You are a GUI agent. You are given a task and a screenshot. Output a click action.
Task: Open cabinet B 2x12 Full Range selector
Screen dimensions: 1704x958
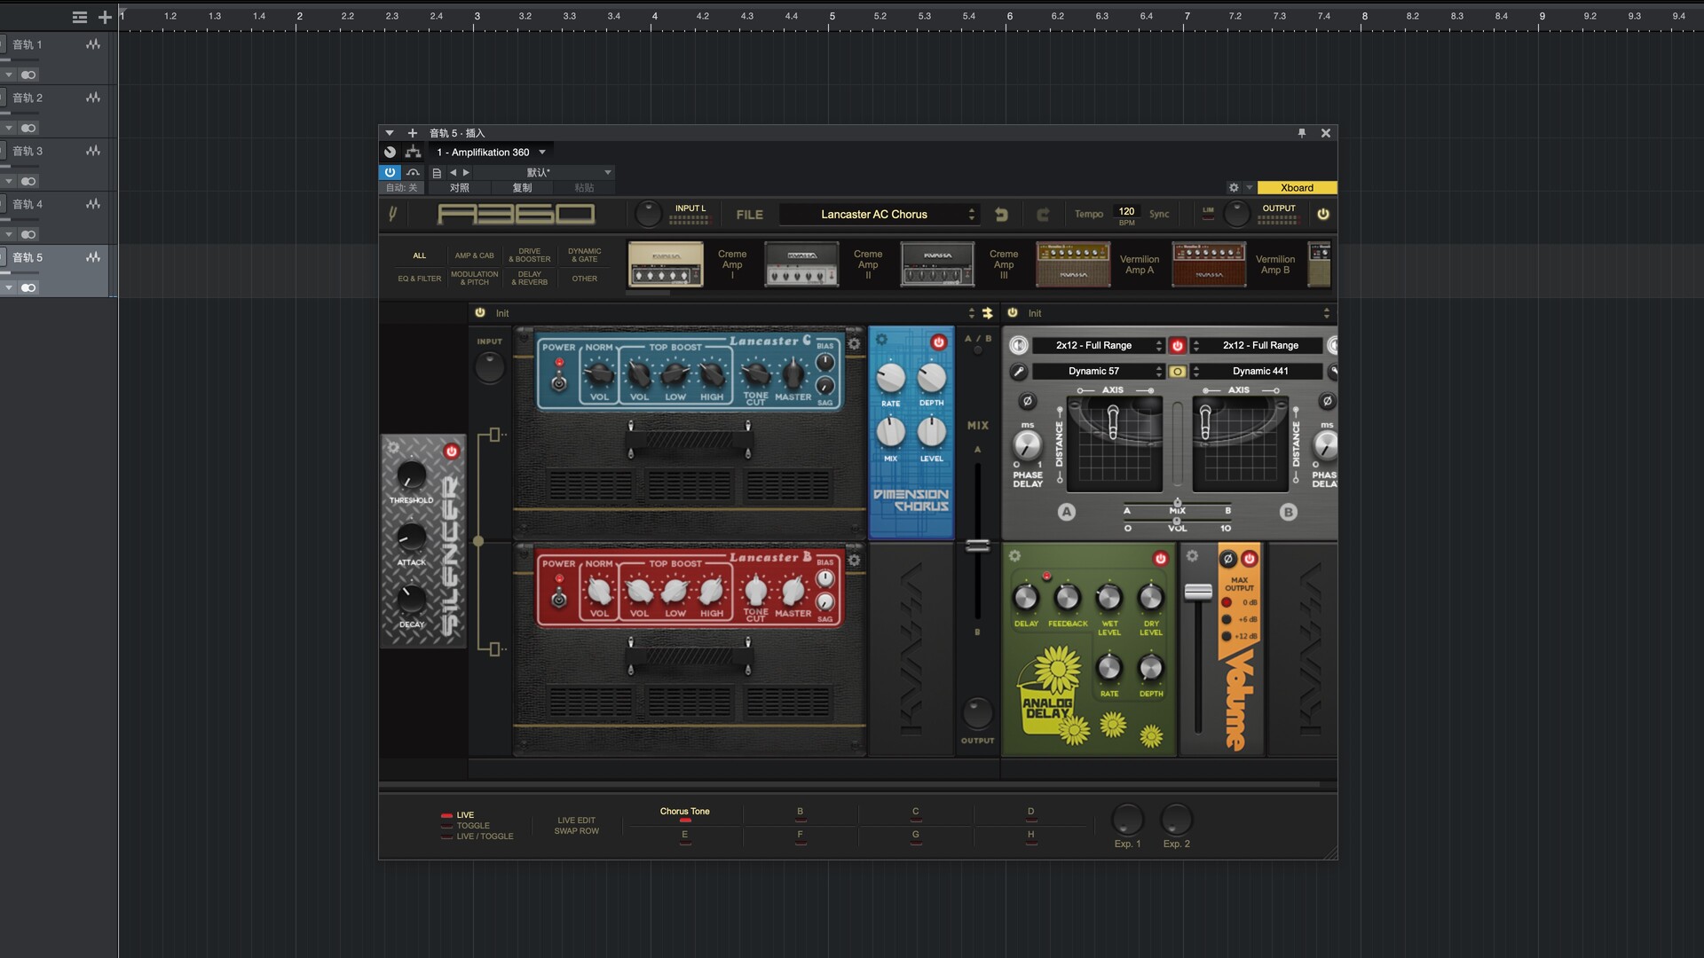click(x=1257, y=345)
